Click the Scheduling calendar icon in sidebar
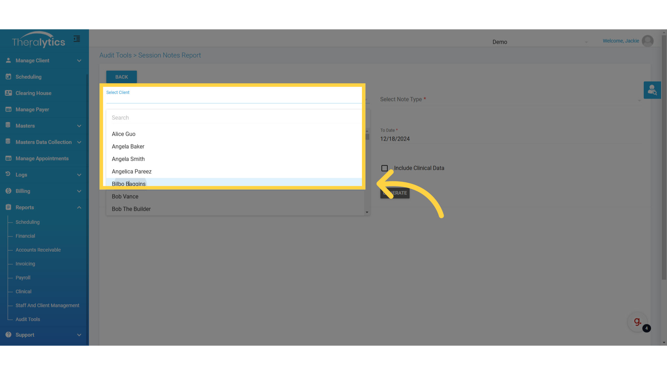Screen dimensions: 667x375 click(8, 77)
